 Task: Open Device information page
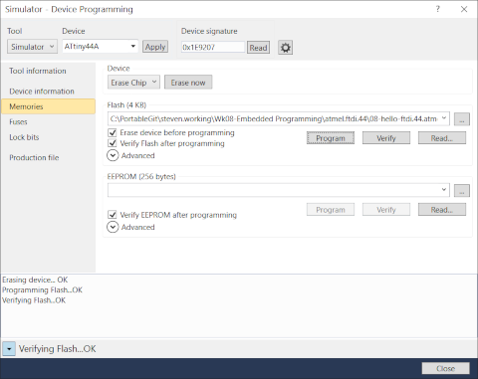[x=42, y=92]
